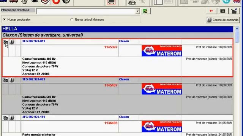Open info icon for 3FG 002 924-011
The height and width of the screenshot is (136, 243).
point(12,42)
